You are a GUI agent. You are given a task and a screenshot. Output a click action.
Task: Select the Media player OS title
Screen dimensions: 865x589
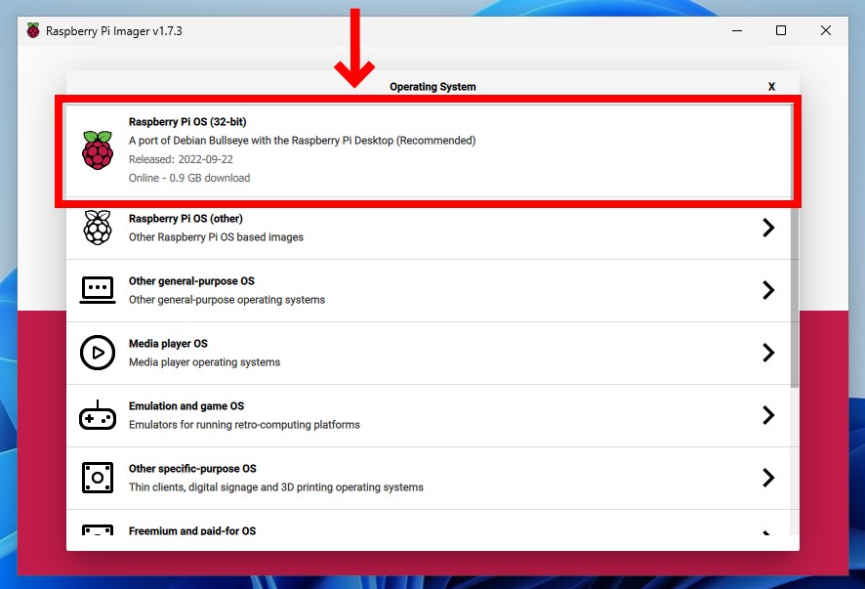click(x=168, y=344)
